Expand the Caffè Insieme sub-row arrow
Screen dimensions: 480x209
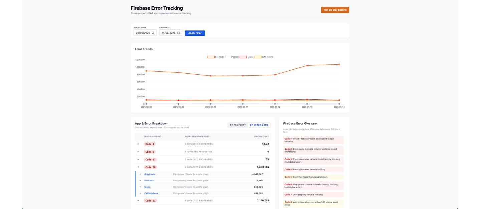[140, 193]
